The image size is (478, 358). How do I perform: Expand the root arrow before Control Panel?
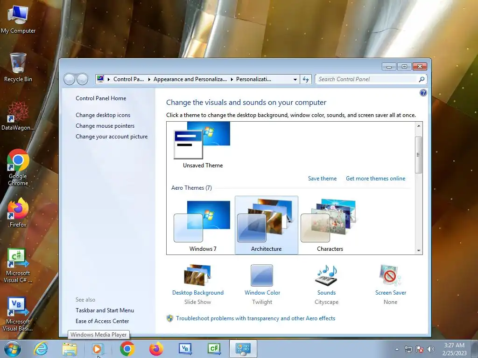tap(108, 79)
